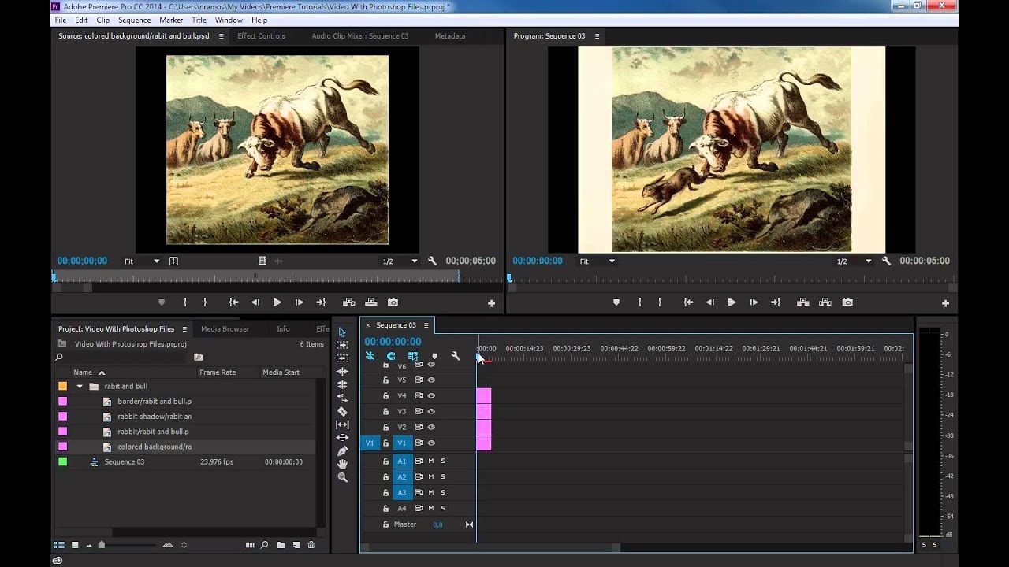This screenshot has height=567, width=1009.
Task: Select the Selection arrow tool
Action: click(x=342, y=332)
